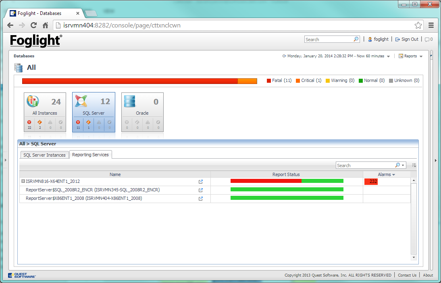
Task: Click the Unknown (0) legend entry
Action: point(404,80)
